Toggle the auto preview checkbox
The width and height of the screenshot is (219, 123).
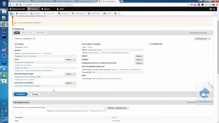[x=187, y=102]
